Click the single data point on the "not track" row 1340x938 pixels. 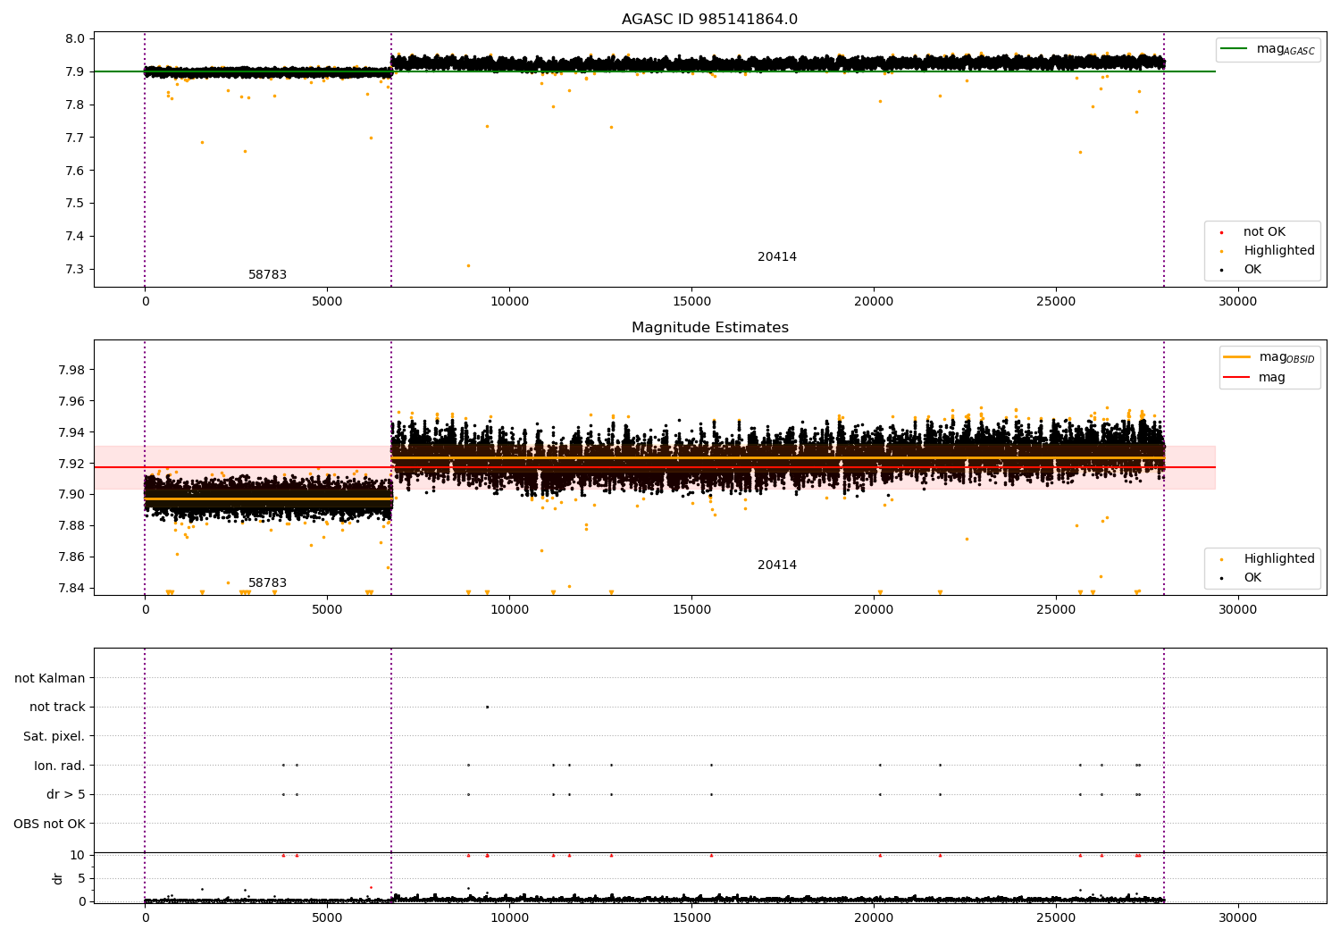pyautogui.click(x=487, y=707)
